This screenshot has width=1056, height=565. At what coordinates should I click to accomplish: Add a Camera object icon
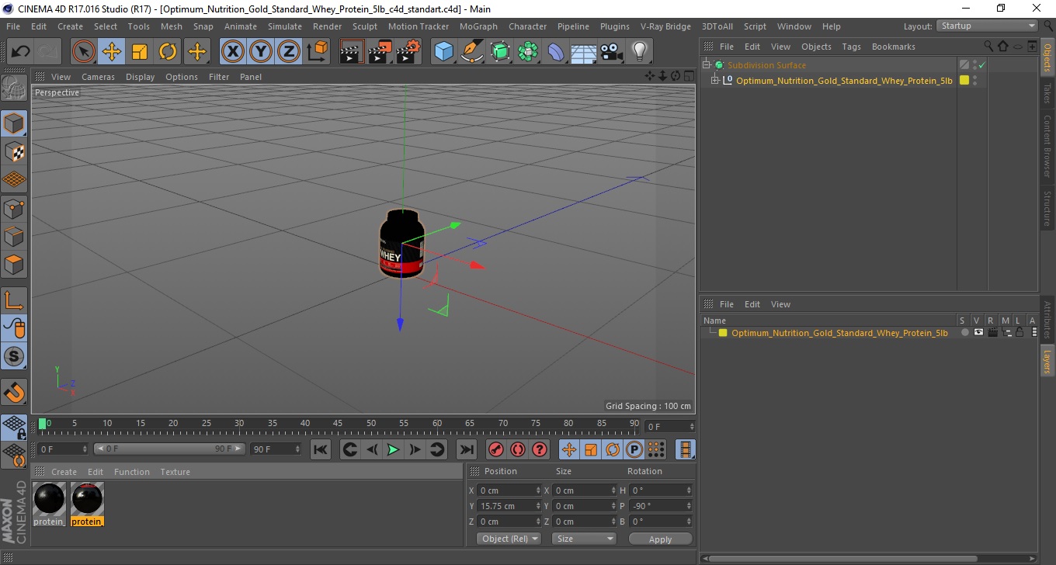tap(612, 52)
